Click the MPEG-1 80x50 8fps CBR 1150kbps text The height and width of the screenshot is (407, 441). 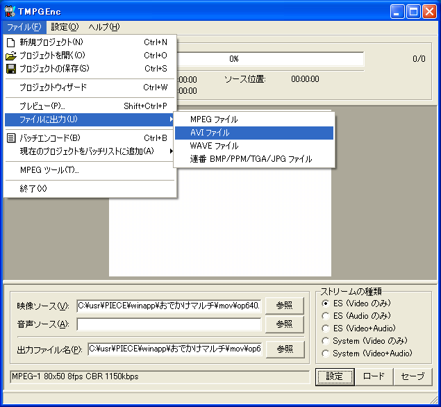(x=75, y=376)
